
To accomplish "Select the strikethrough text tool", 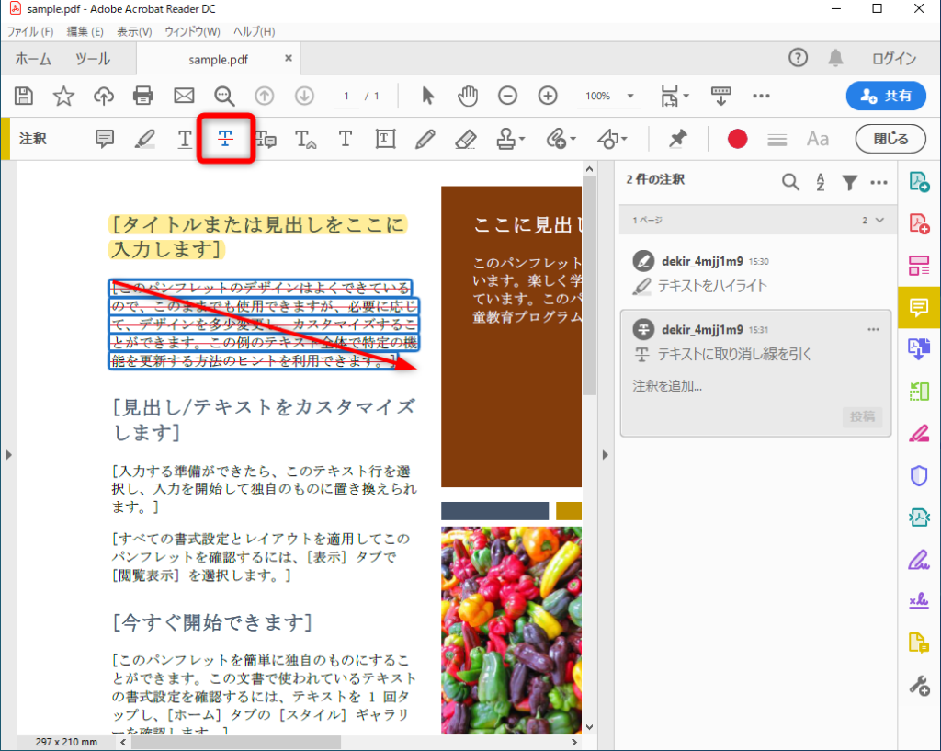I will (x=224, y=139).
